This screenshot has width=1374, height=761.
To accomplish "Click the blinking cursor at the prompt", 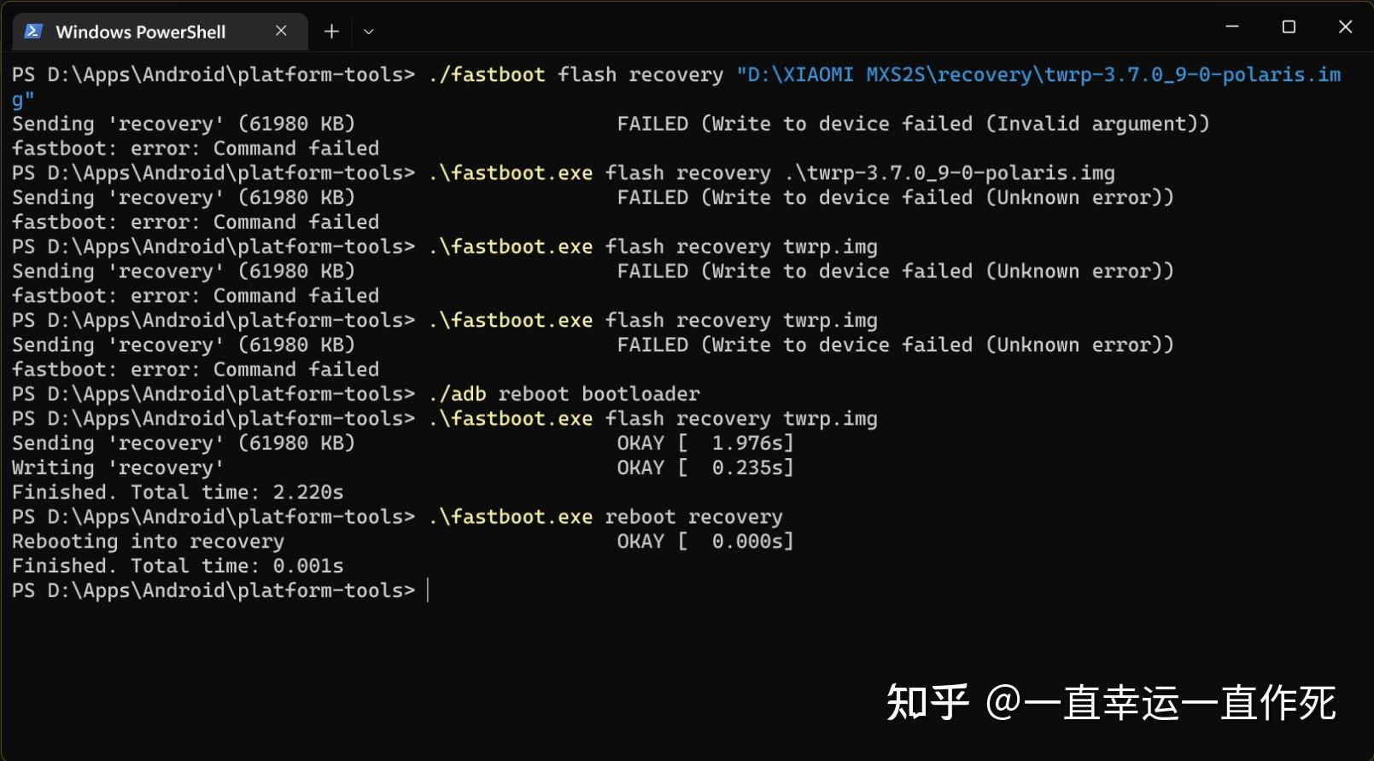I will [427, 590].
